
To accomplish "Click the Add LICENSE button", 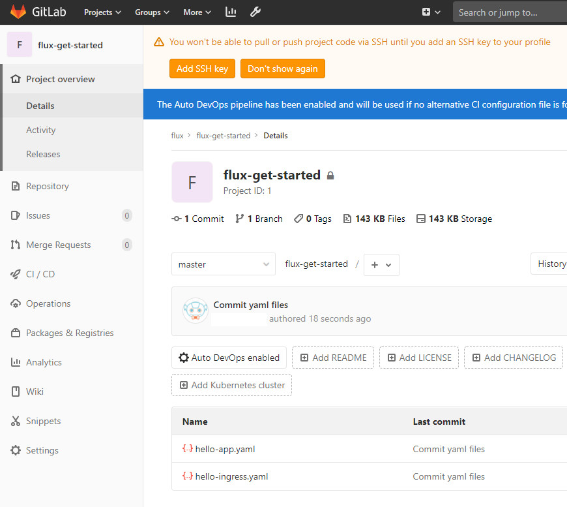I will [419, 358].
